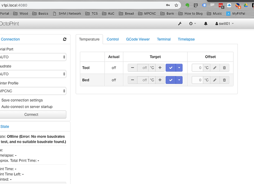
Task: Confirm Bed target temperature checkmark
Action: [x=170, y=80]
